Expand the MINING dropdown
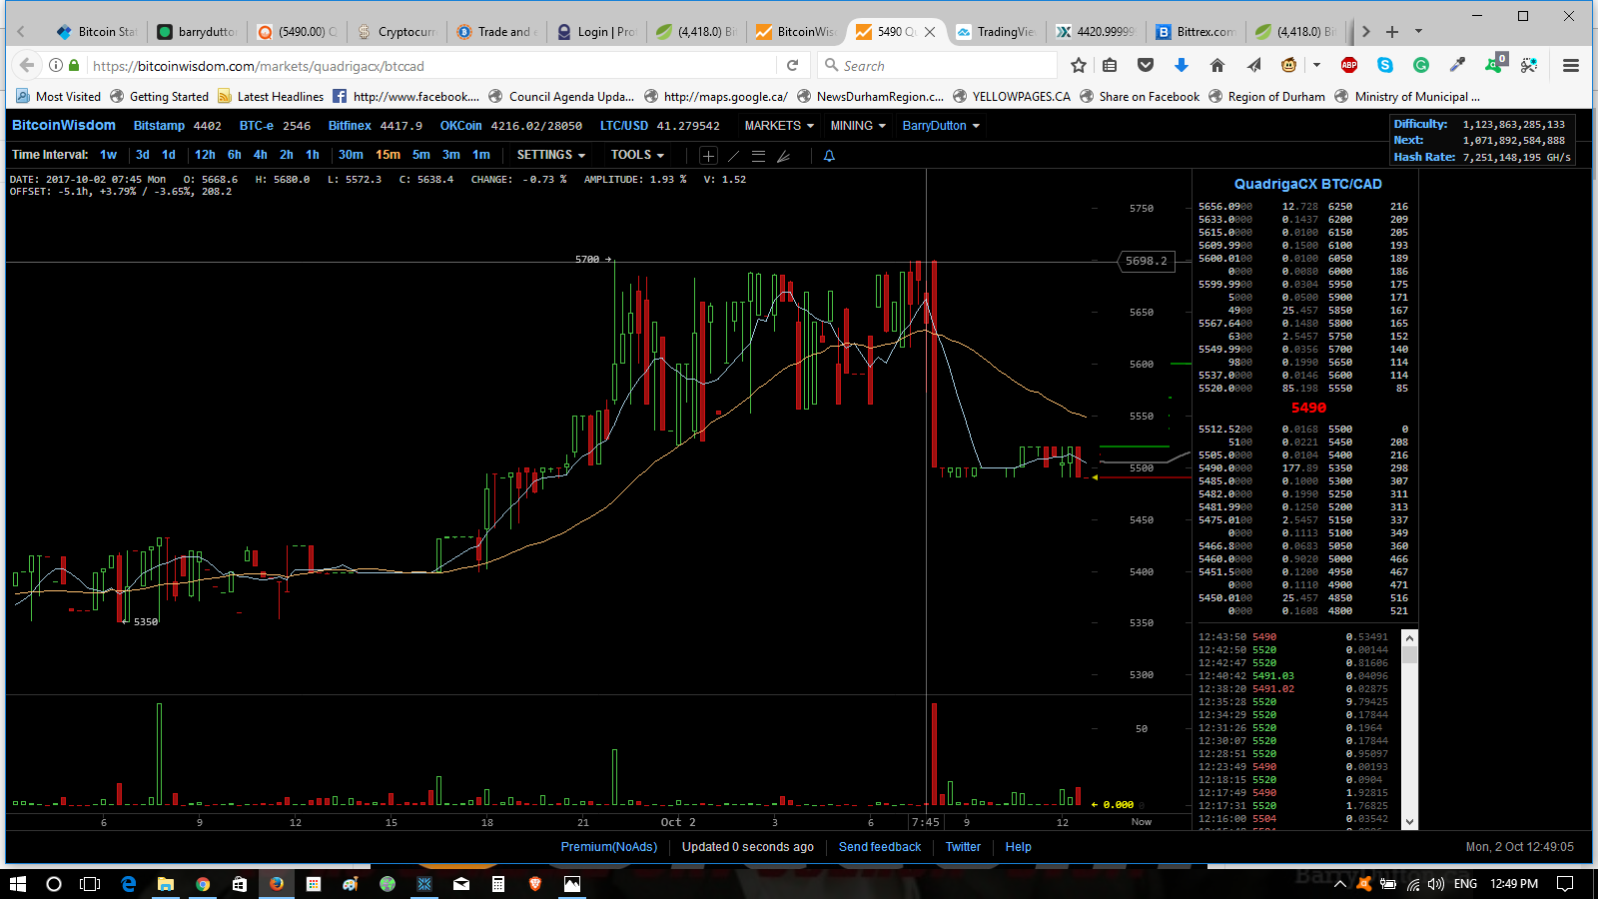 858,126
